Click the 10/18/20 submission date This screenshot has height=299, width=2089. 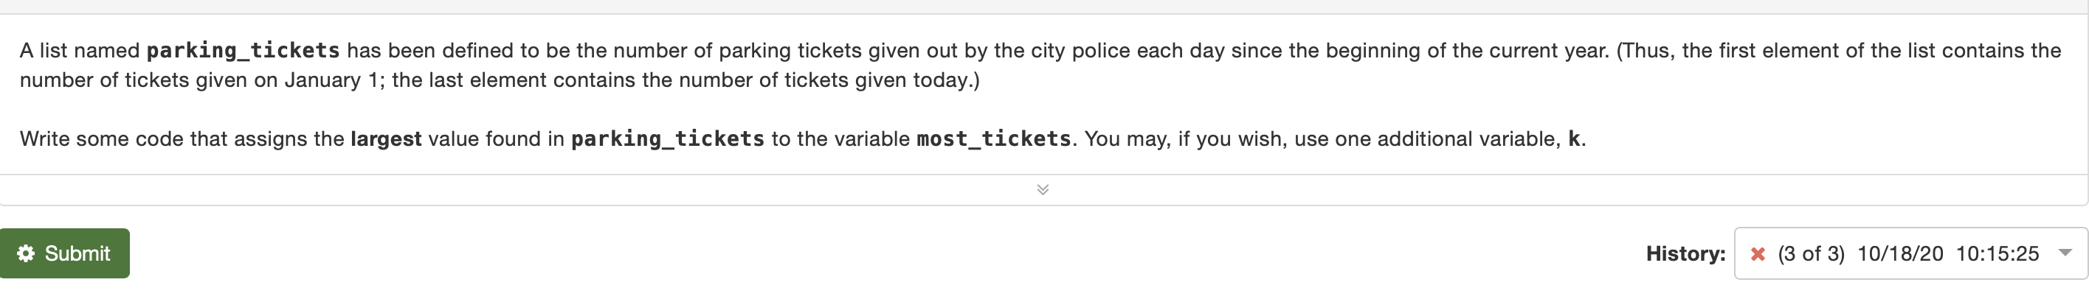(1900, 253)
